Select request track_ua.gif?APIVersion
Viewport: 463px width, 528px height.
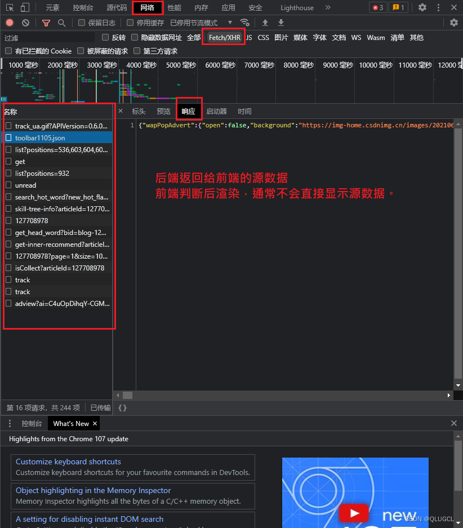coord(57,126)
